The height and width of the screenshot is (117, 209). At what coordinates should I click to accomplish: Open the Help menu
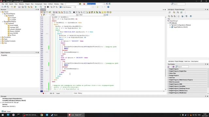[62, 4]
